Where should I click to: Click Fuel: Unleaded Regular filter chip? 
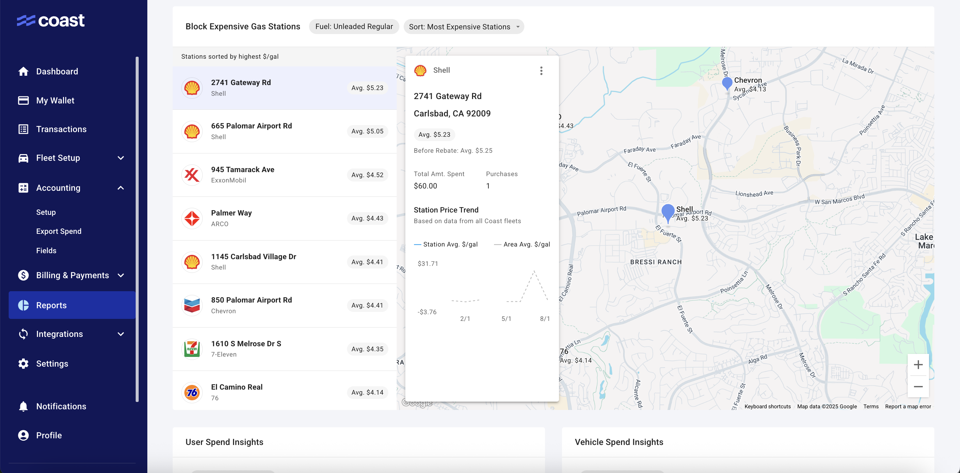(x=354, y=26)
